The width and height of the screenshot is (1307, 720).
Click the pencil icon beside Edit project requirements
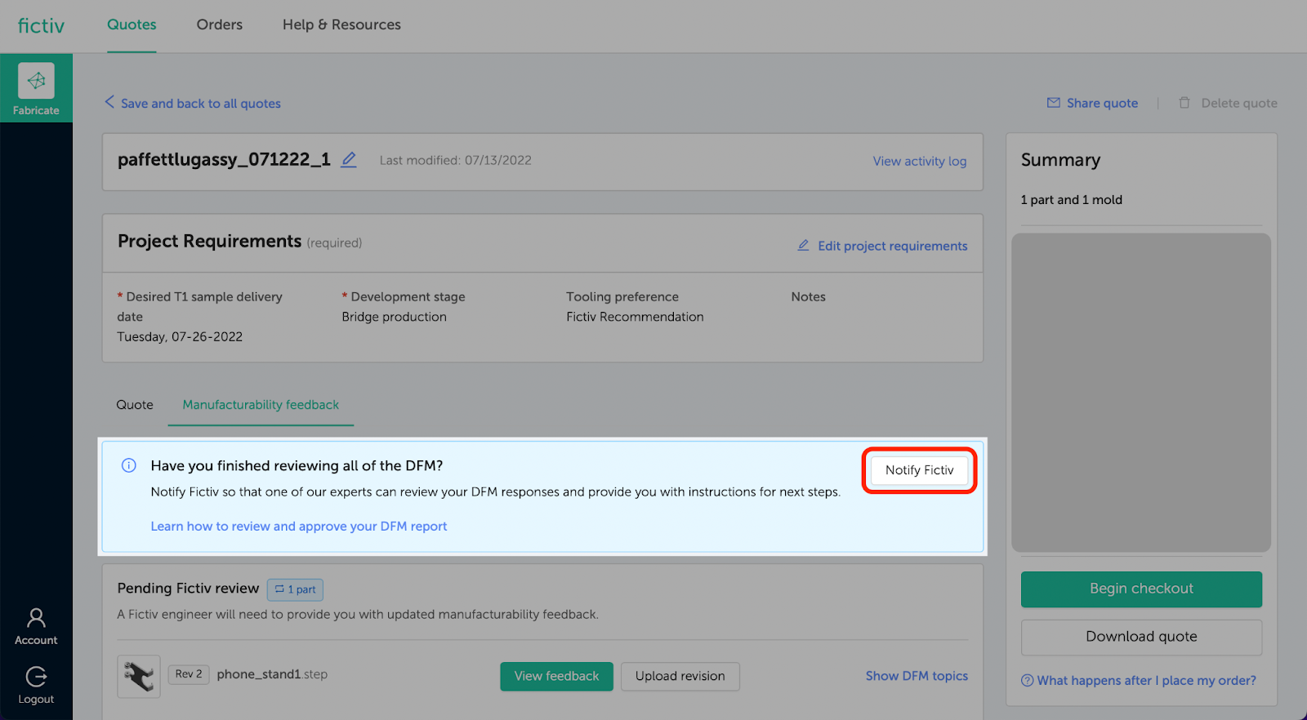(x=803, y=245)
